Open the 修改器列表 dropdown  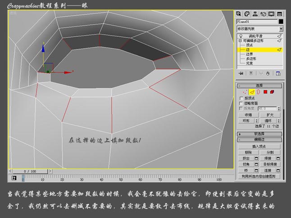point(281,29)
